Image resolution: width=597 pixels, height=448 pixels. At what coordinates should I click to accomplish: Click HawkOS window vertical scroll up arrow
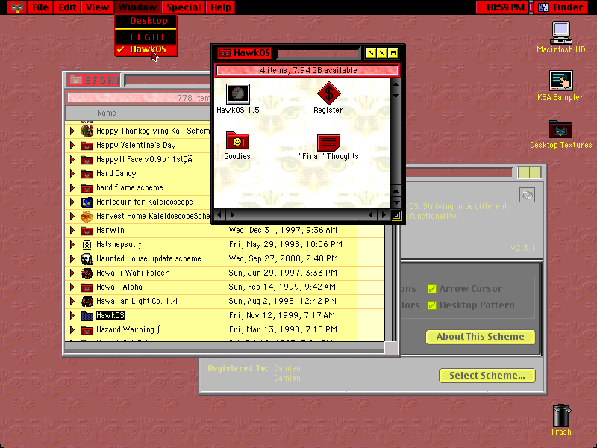coord(396,84)
